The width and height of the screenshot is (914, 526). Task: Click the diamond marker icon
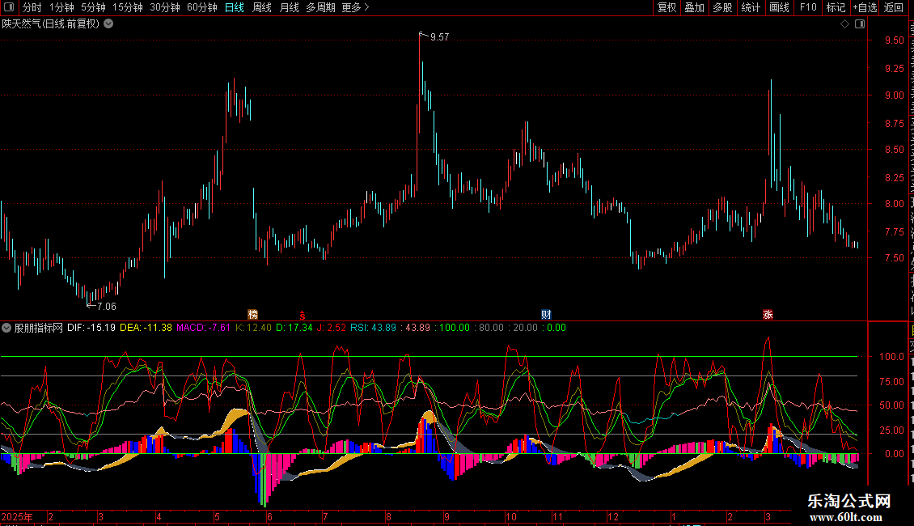pos(844,24)
